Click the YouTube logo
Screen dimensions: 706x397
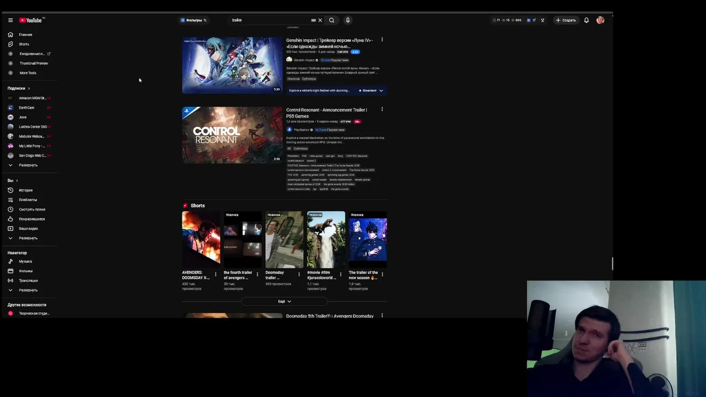click(31, 20)
